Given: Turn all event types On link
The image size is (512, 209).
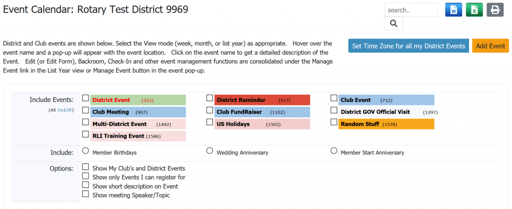Looking at the screenshot, I should [x=60, y=110].
